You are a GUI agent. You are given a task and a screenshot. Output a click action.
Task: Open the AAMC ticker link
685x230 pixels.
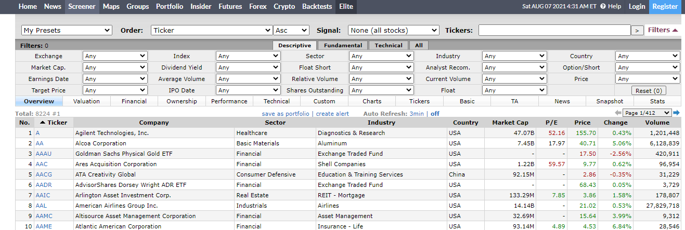pos(44,216)
